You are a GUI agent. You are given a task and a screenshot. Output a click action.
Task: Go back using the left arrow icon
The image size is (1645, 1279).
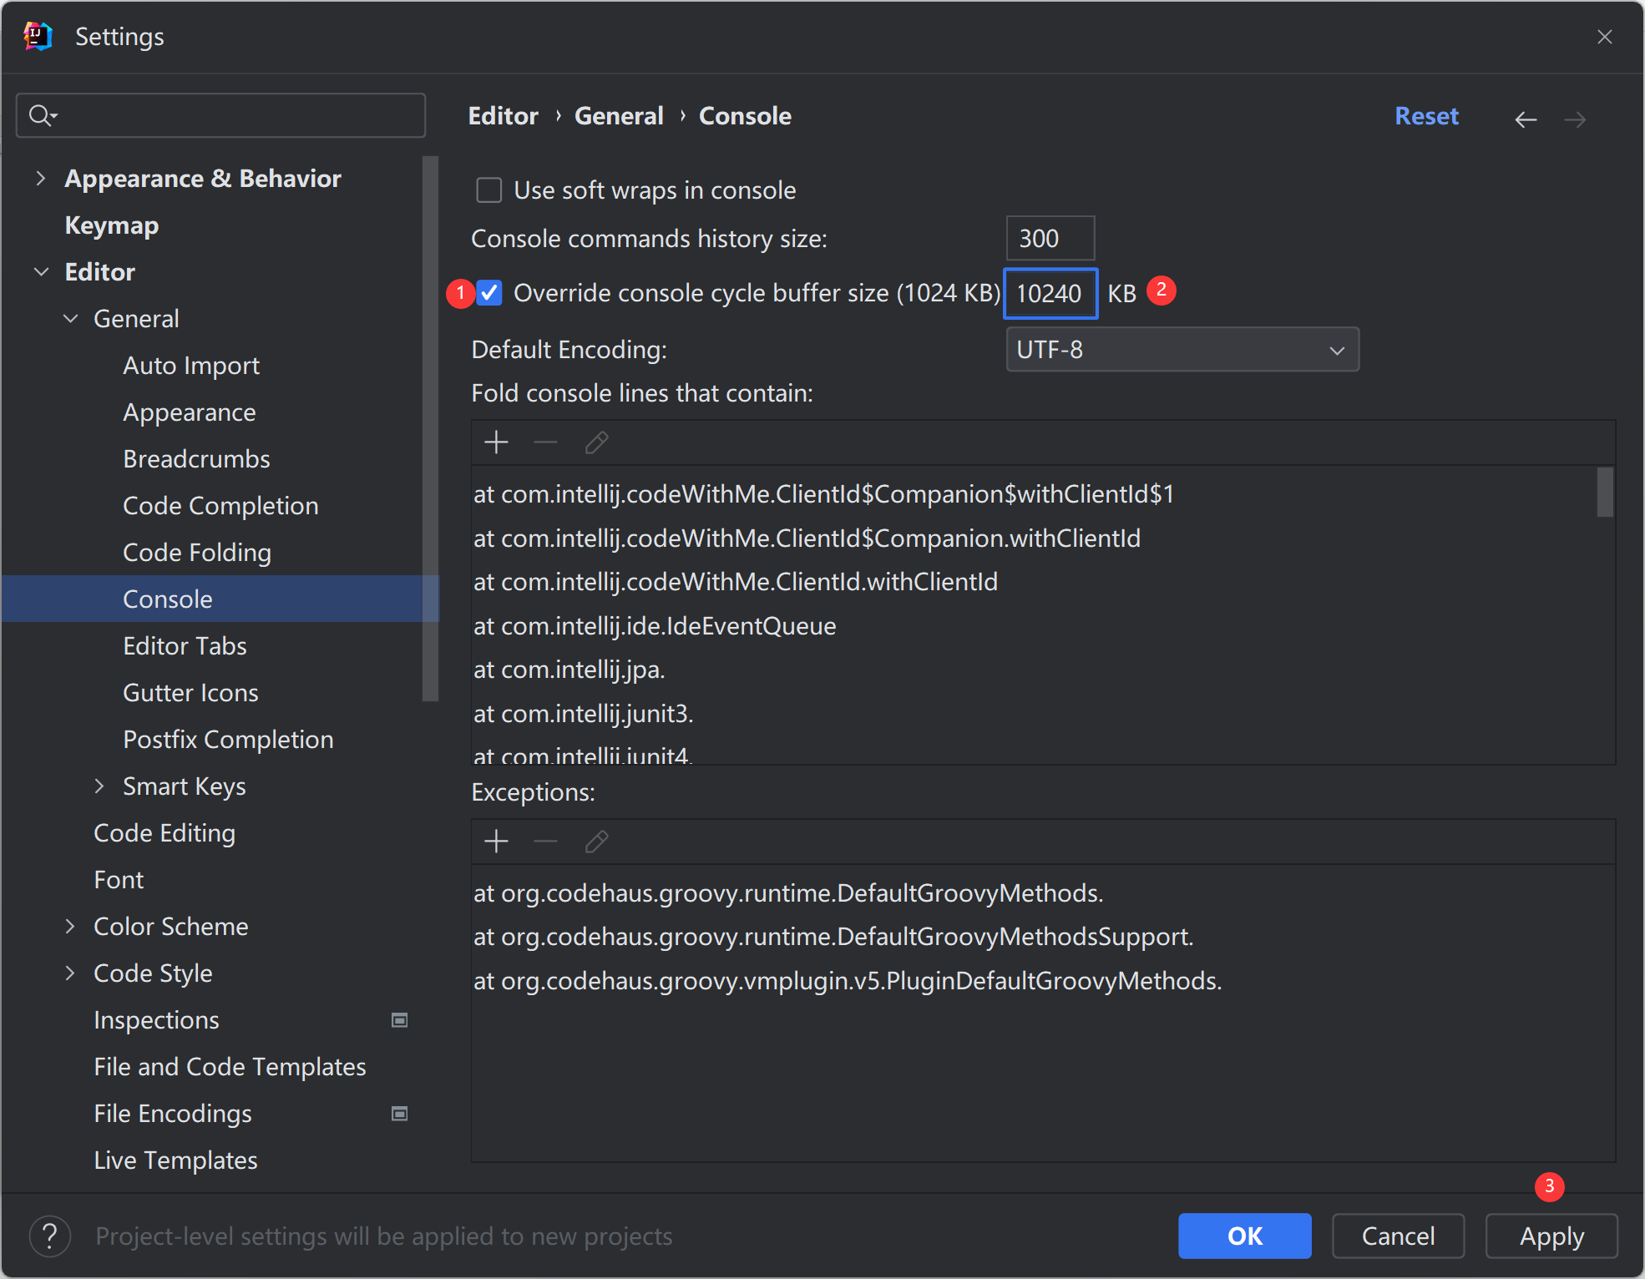pyautogui.click(x=1526, y=119)
